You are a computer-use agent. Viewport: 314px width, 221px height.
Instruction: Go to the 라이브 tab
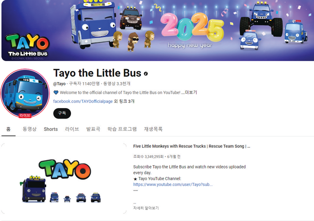tap(72, 129)
